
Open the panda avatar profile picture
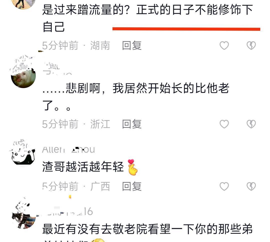(x=23, y=154)
